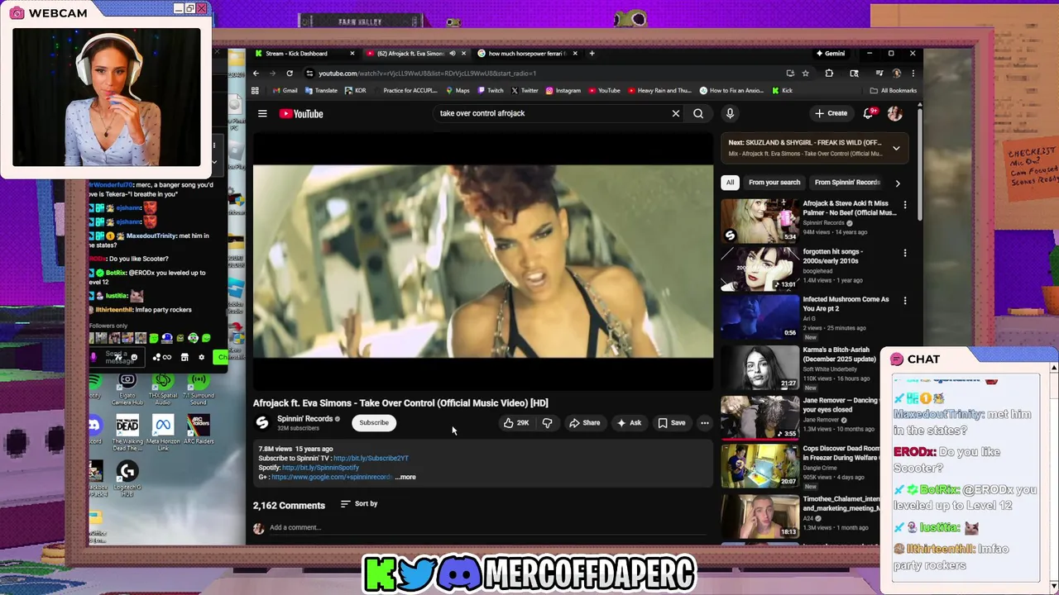This screenshot has width=1059, height=595.
Task: Open All Bookmarks folder
Action: click(x=894, y=91)
